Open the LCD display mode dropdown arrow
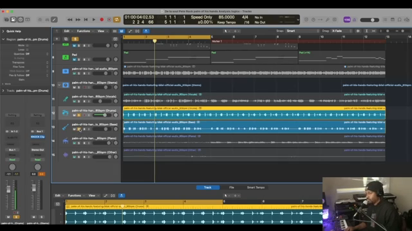Viewport: 412px width, 231px height. tap(297, 20)
